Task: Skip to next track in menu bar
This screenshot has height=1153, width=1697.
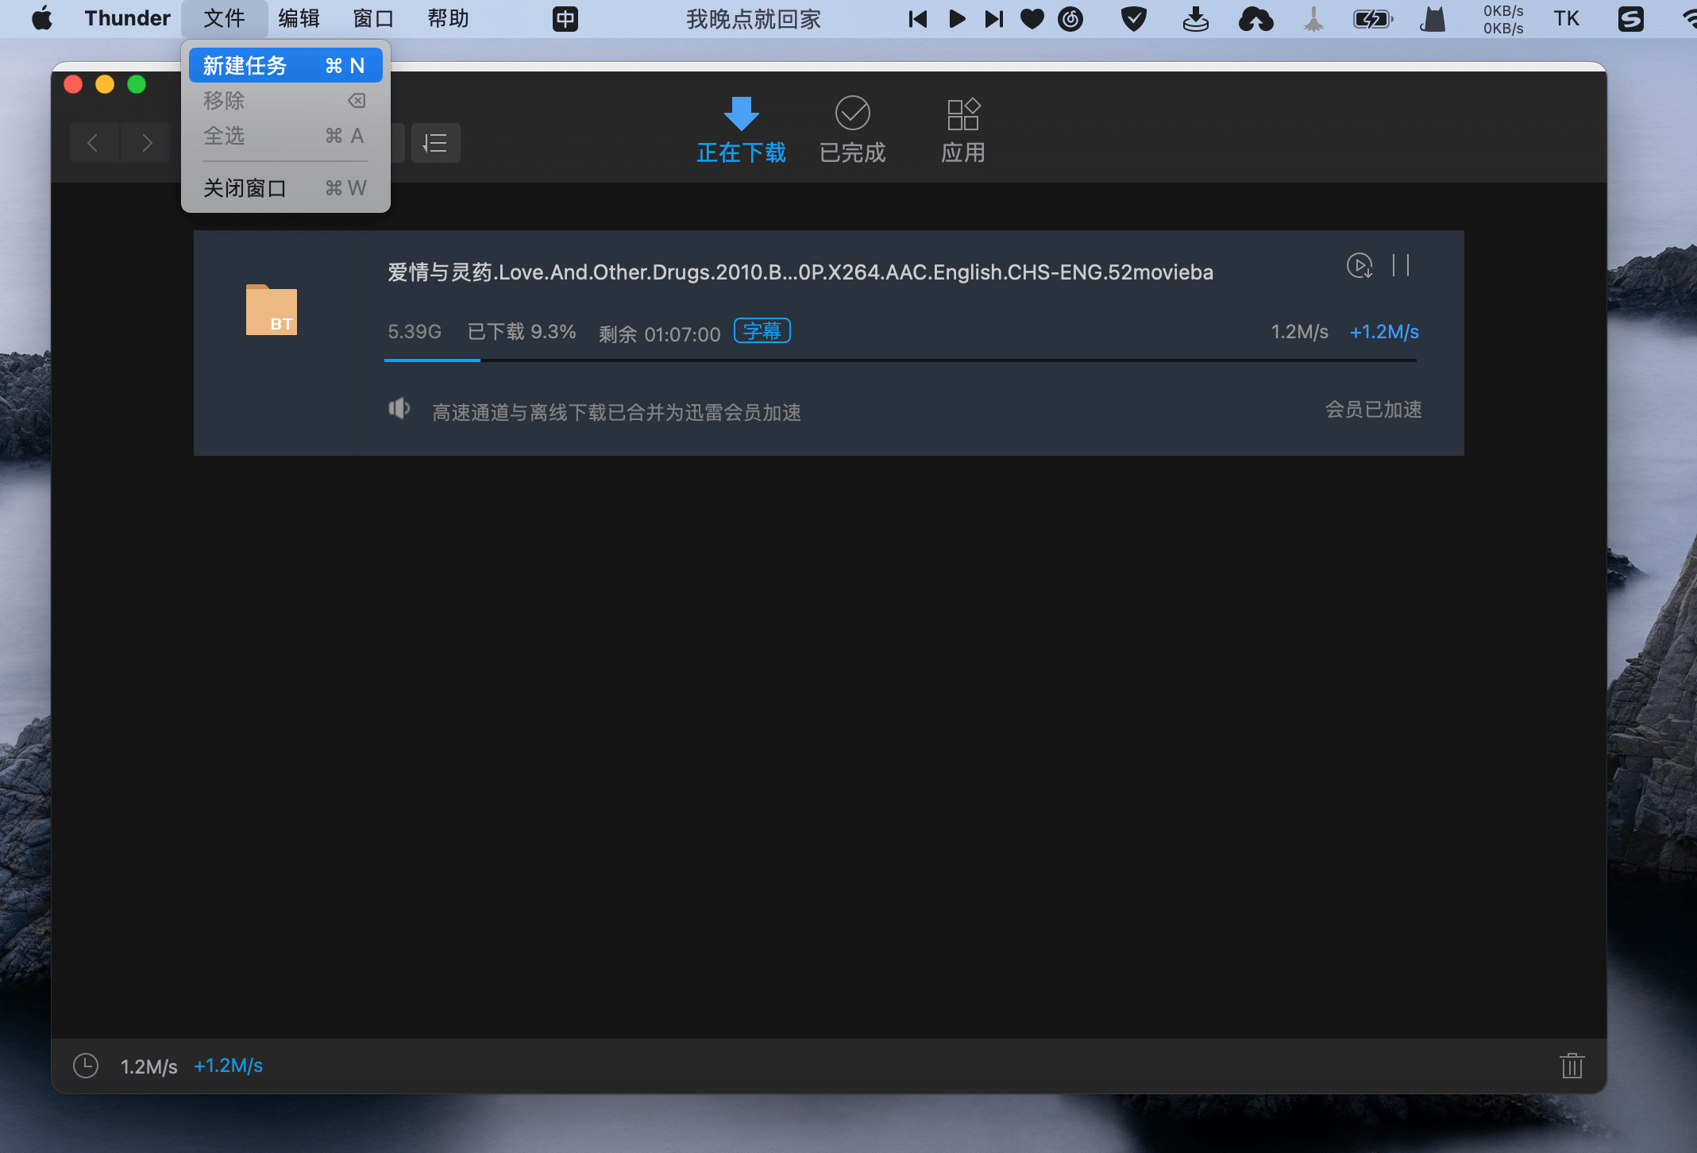Action: tap(994, 19)
